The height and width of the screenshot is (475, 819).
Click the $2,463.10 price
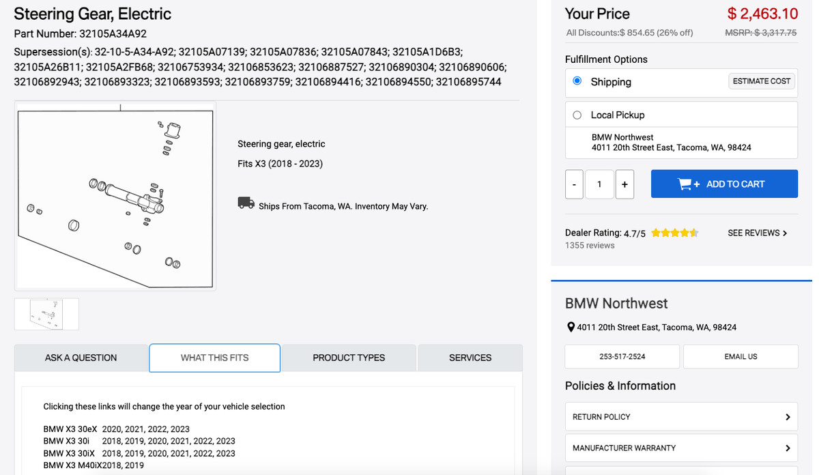(x=762, y=14)
